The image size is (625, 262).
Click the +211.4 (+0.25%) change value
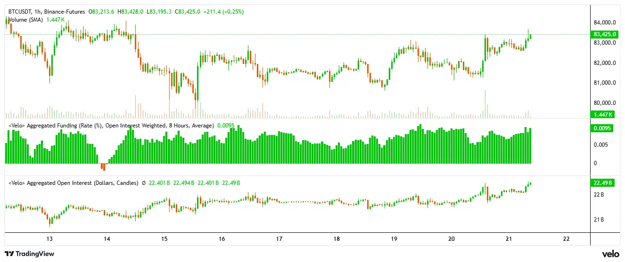(x=223, y=11)
